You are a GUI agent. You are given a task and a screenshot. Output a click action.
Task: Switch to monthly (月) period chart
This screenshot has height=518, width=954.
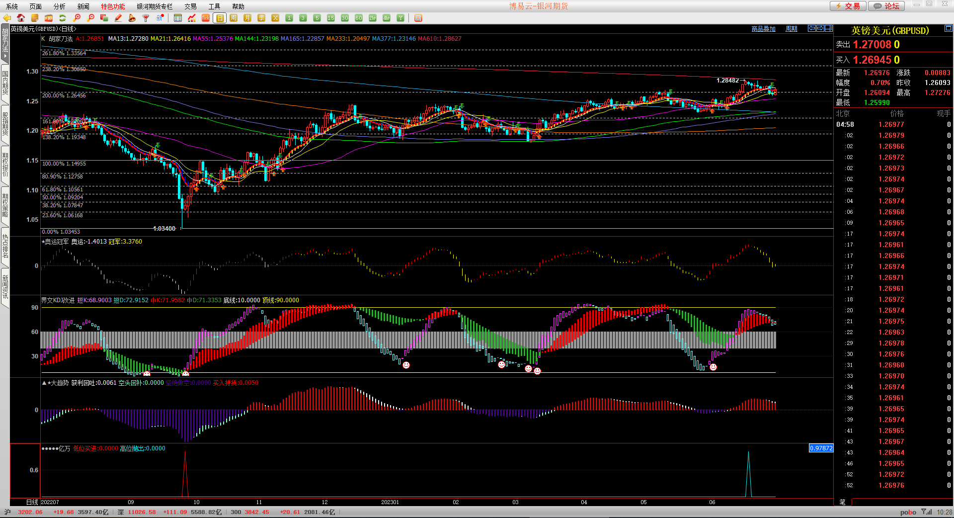point(247,18)
